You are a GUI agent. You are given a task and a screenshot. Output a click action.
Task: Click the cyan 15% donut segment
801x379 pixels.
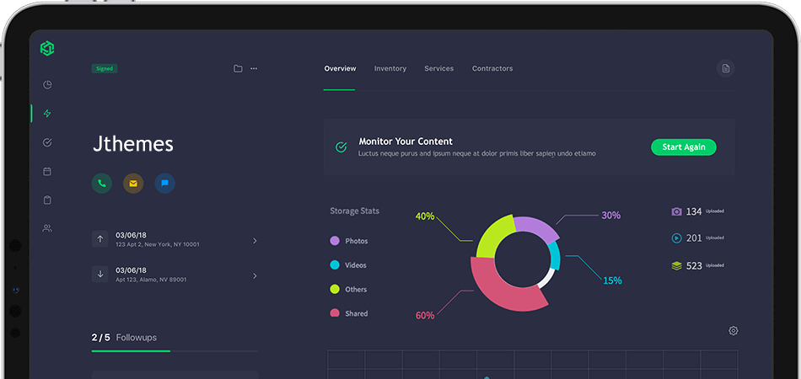pos(555,255)
